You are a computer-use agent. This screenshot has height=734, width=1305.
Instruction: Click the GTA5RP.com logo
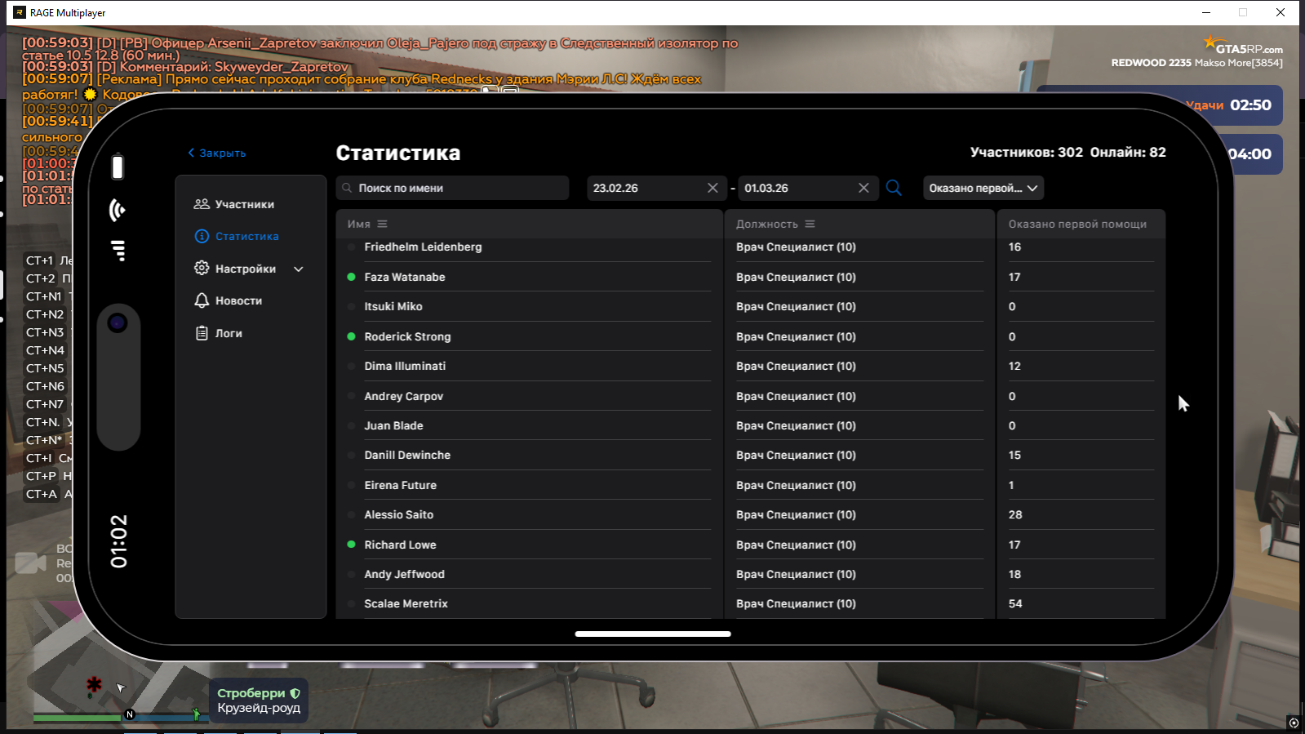(1242, 45)
